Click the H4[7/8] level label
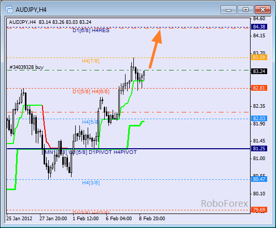The height and width of the screenshot is (228, 276). coord(90,61)
